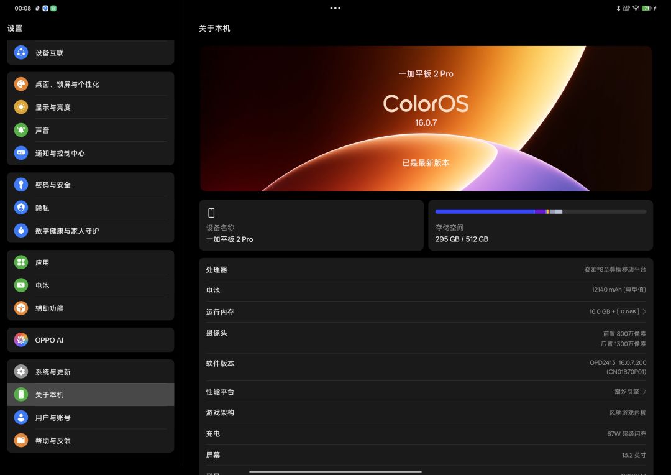This screenshot has width=671, height=475.
Task: Tap the 摄像头 row
Action: tap(426, 338)
